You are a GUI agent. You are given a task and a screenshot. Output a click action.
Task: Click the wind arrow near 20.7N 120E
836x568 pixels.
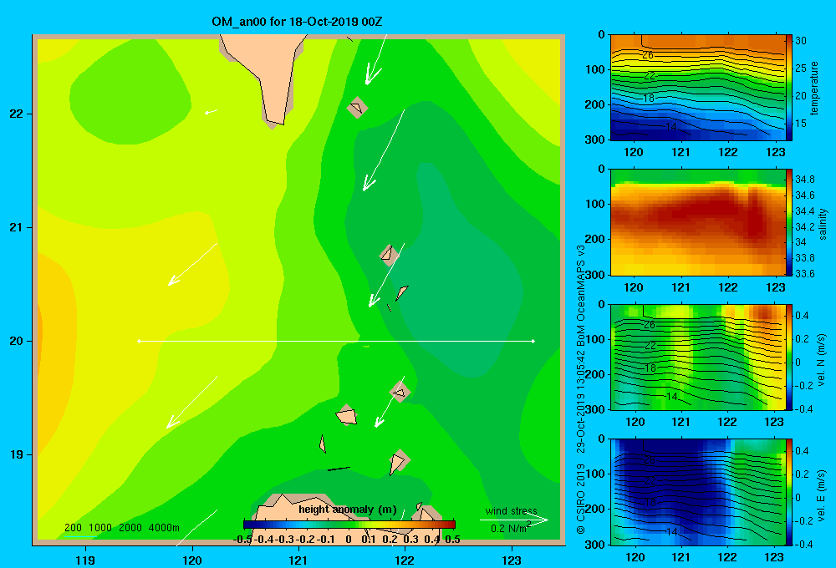pos(193,264)
